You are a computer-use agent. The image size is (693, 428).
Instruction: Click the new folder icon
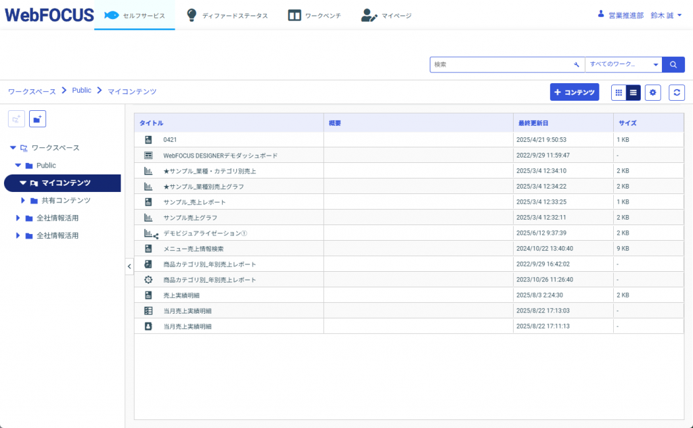pos(37,119)
